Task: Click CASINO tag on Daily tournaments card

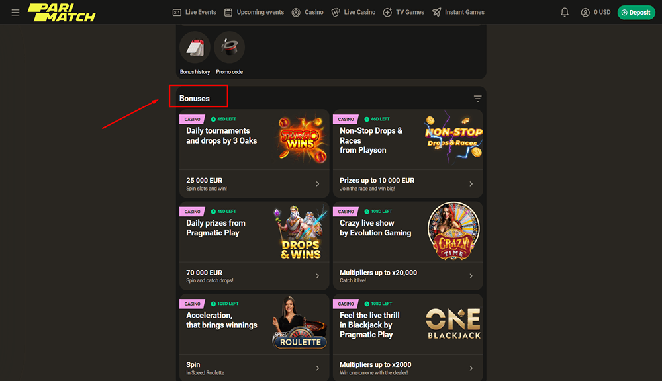Action: [x=192, y=120]
